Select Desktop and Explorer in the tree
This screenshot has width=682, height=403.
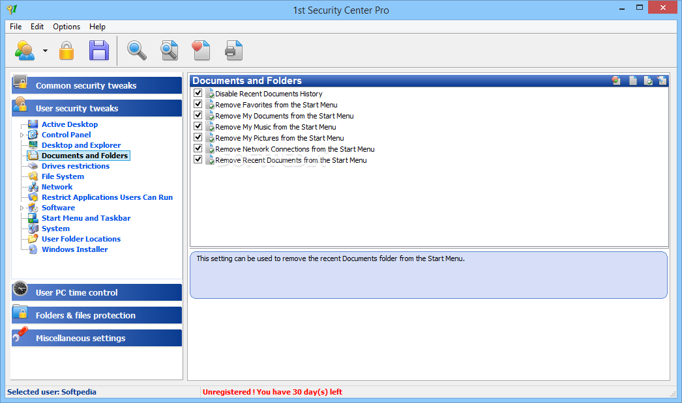coord(81,145)
